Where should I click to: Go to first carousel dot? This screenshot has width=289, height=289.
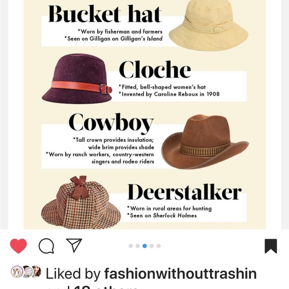(x=131, y=246)
